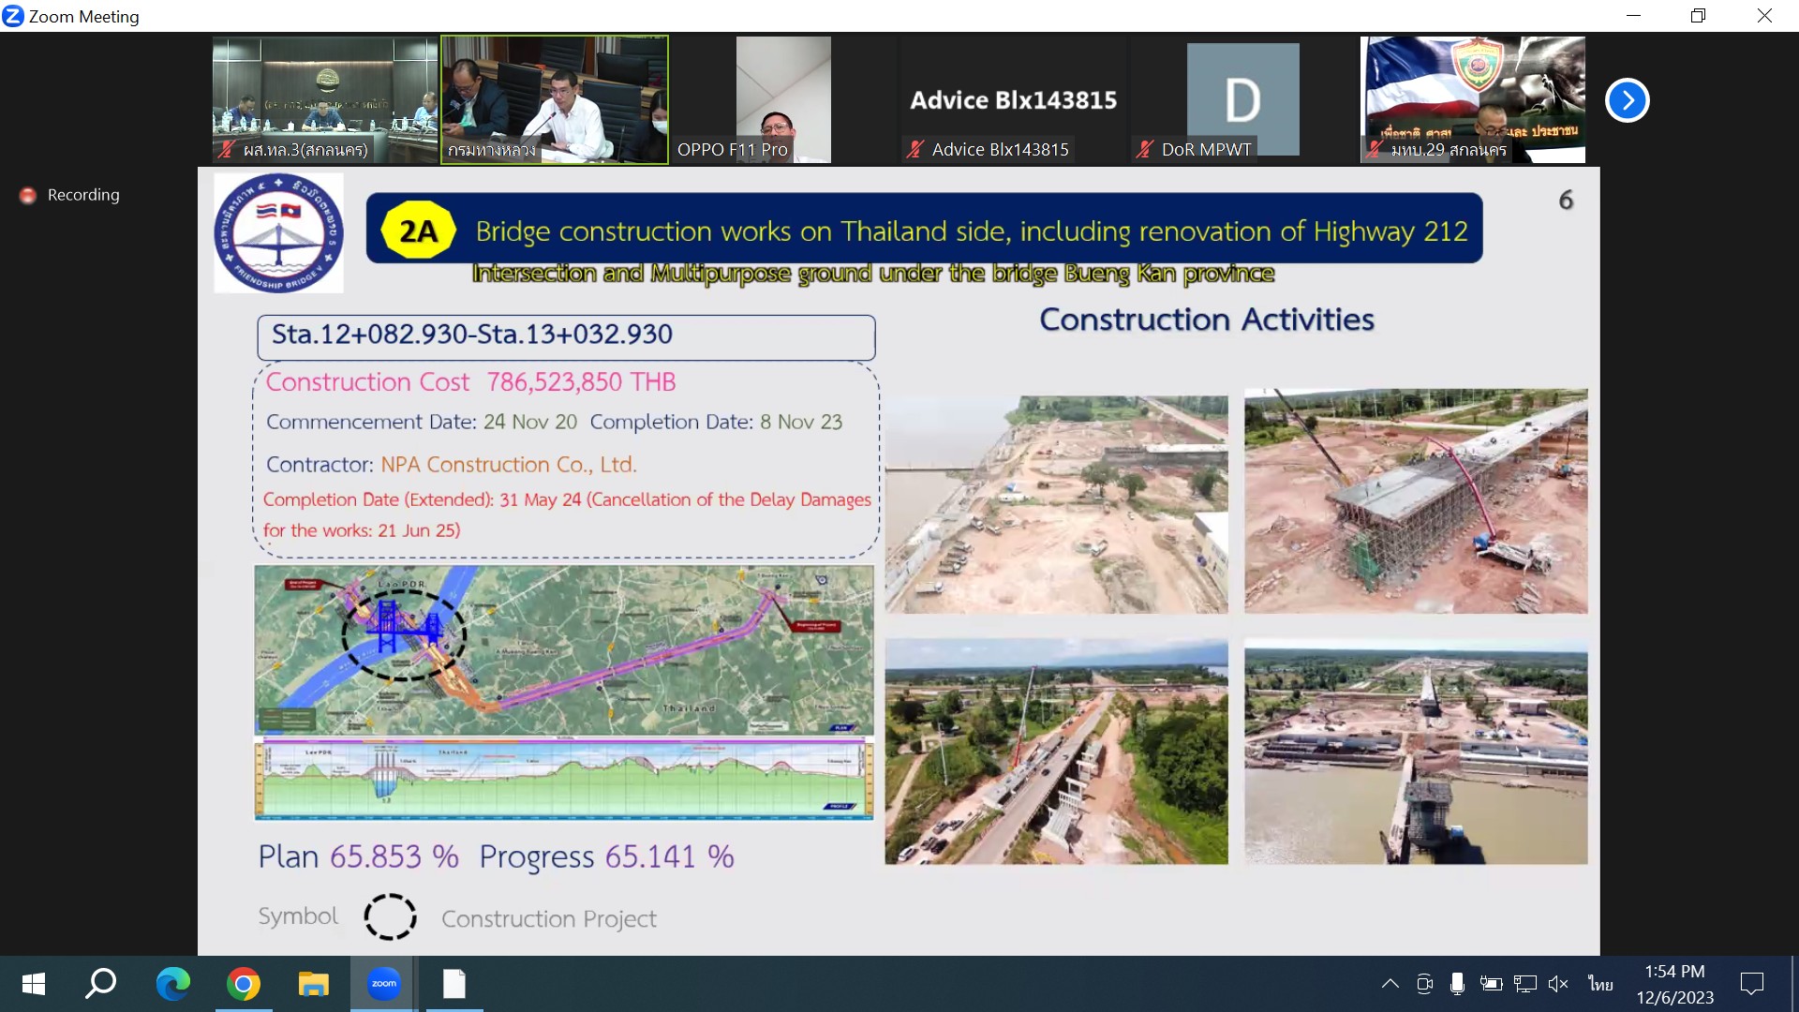The width and height of the screenshot is (1799, 1012).
Task: Open Google Chrome from the taskbar
Action: 243,984
